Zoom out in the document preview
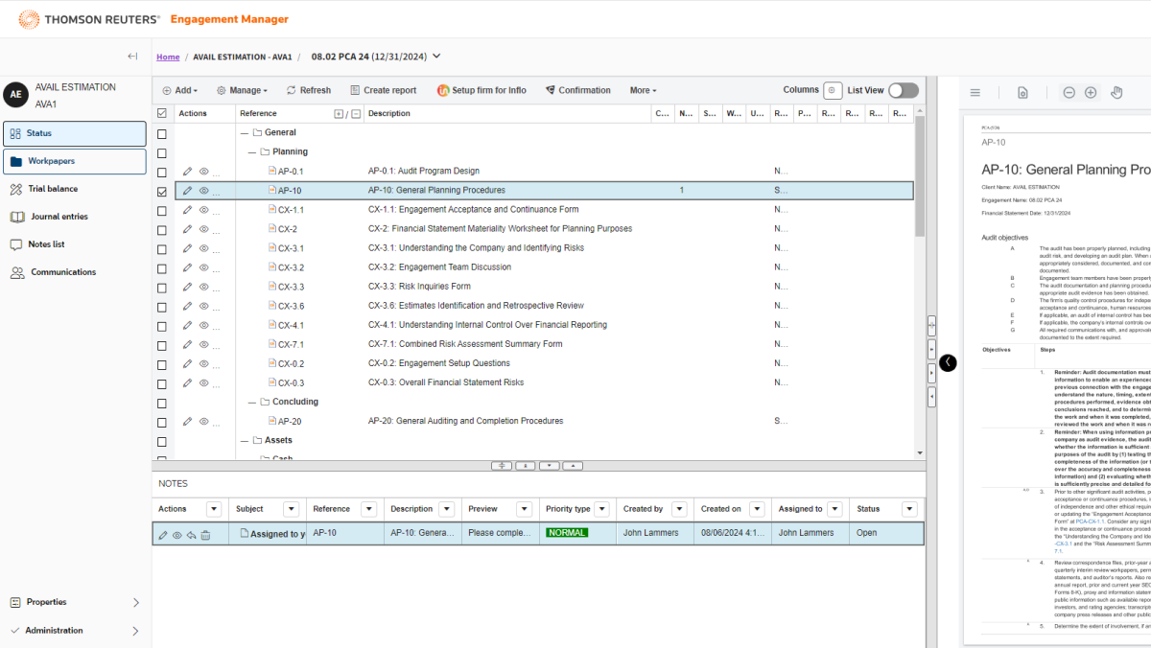The height and width of the screenshot is (648, 1151). [x=1069, y=93]
